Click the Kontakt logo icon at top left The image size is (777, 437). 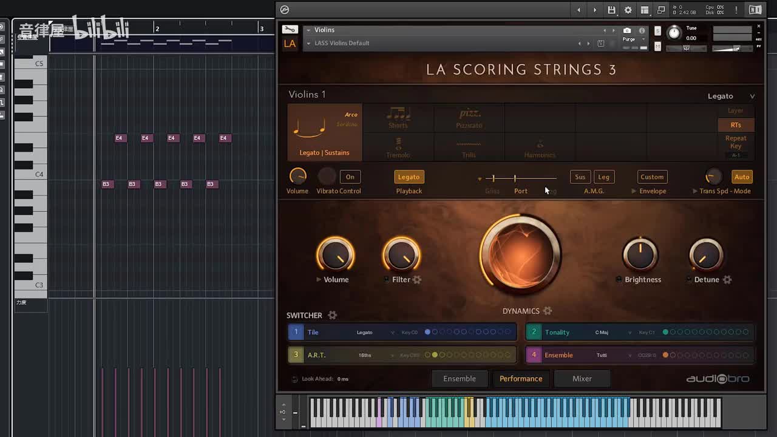pyautogui.click(x=285, y=10)
